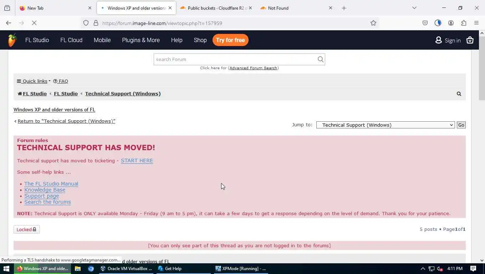The image size is (485, 274).
Task: Click the dark-mode extension icon in toolbar
Action: point(438,23)
